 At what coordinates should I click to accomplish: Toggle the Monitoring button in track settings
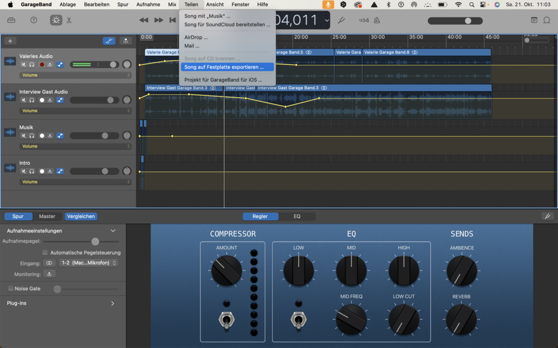point(49,274)
